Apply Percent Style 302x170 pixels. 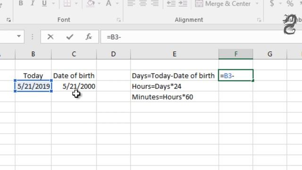pyautogui.click(x=290, y=3)
